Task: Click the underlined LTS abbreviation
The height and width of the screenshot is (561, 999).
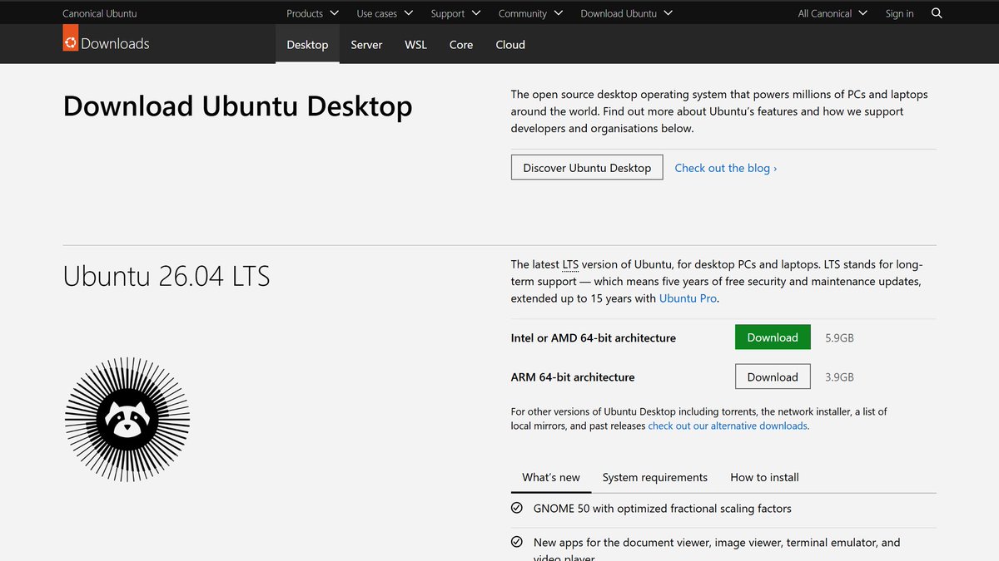Action: click(570, 264)
